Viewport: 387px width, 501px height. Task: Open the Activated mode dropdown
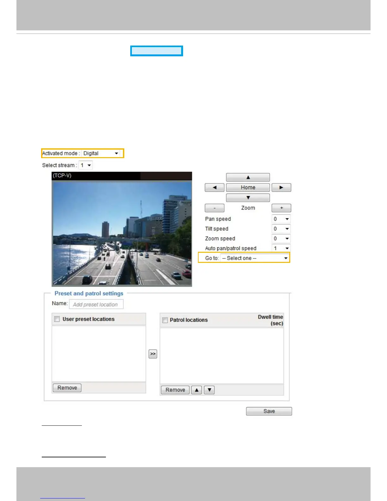[x=101, y=153]
